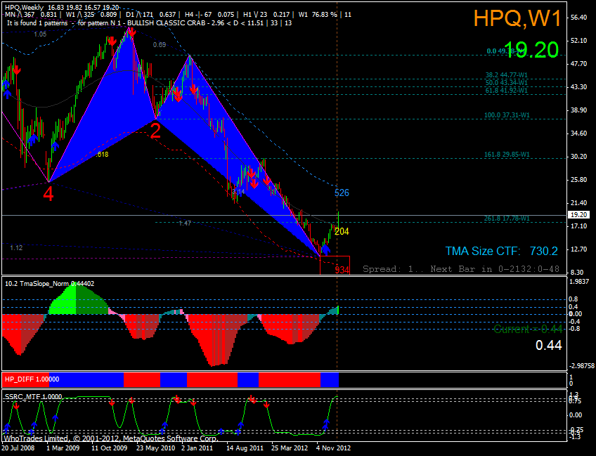Viewport: 596px width, 456px height.
Task: Click the yellow 204 value label
Action: (342, 231)
